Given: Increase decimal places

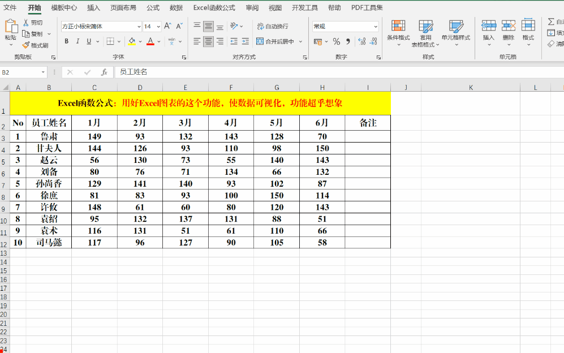Looking at the screenshot, I should point(362,41).
